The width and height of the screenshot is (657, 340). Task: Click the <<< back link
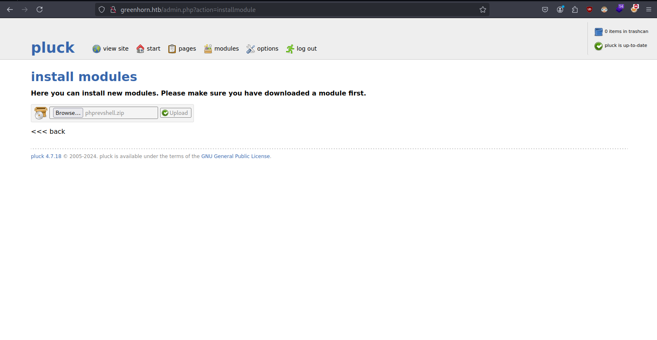click(x=48, y=131)
